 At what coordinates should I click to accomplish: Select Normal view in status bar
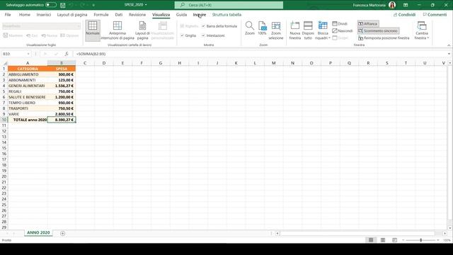[371, 240]
